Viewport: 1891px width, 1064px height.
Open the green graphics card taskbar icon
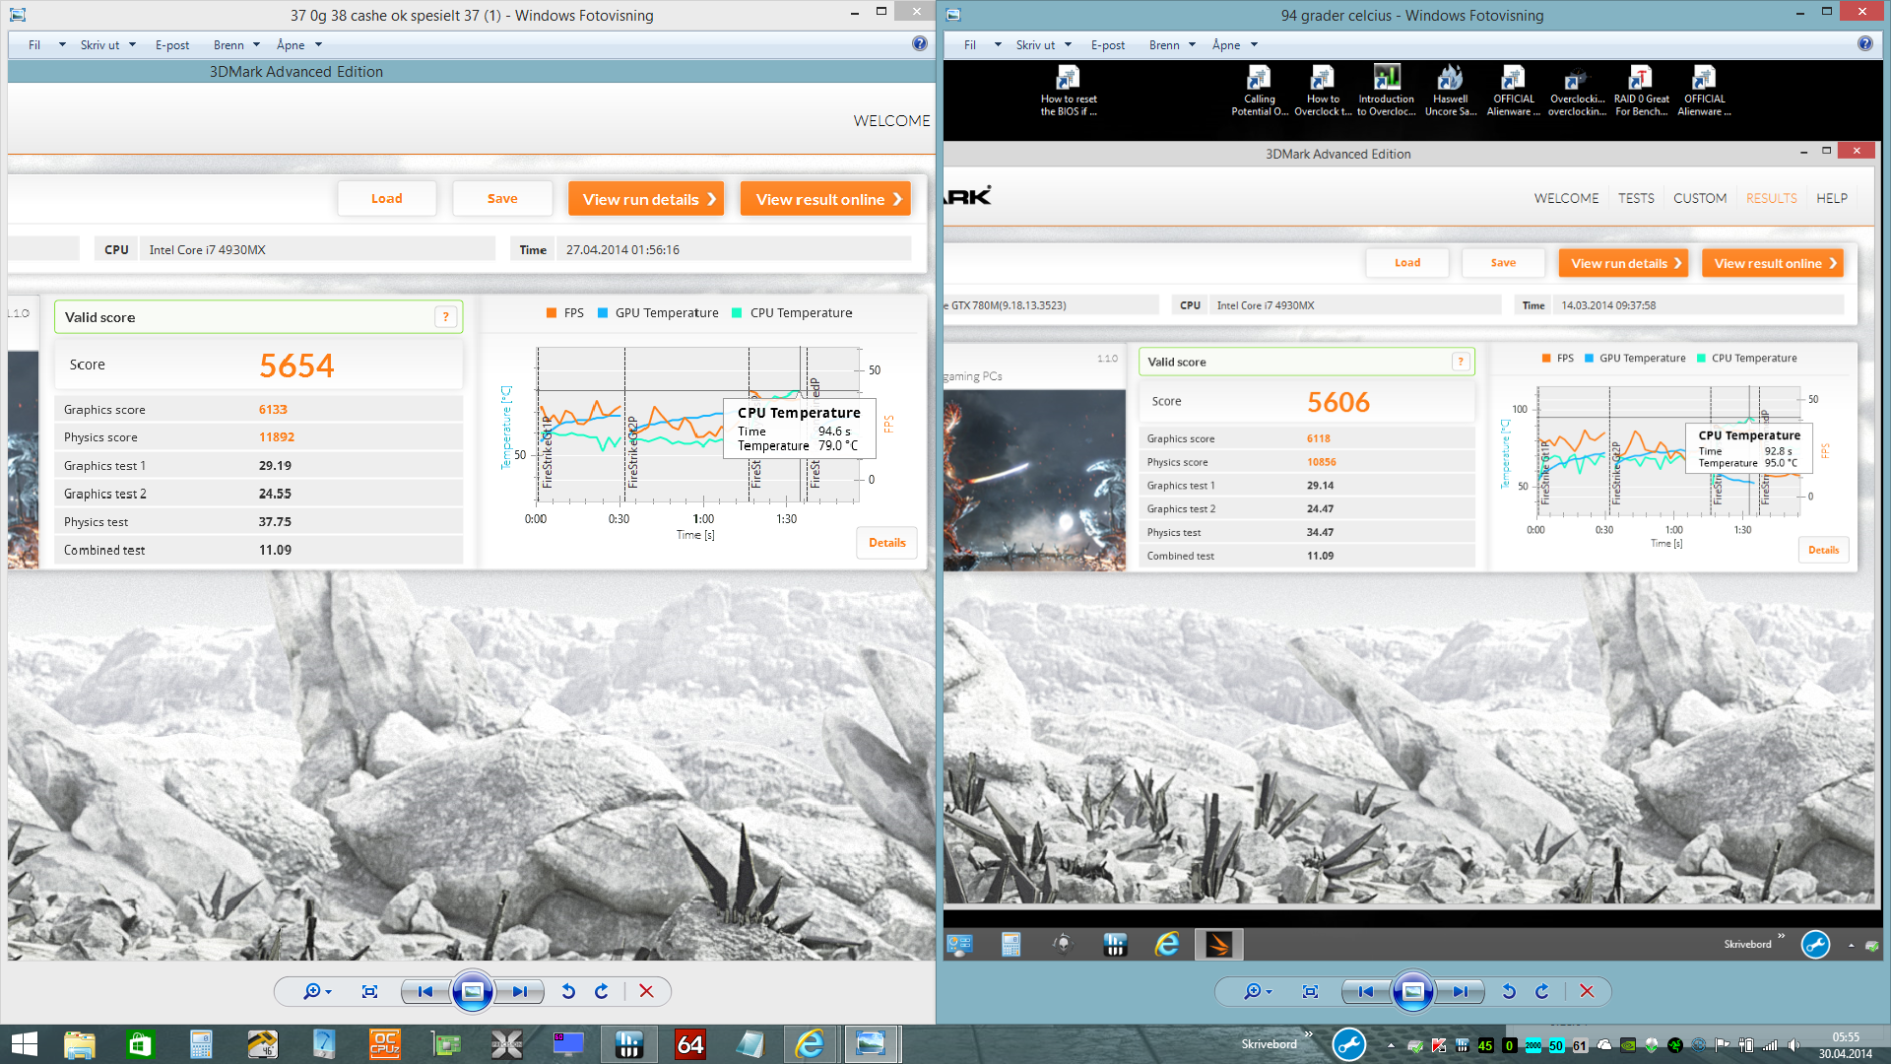click(x=446, y=1044)
